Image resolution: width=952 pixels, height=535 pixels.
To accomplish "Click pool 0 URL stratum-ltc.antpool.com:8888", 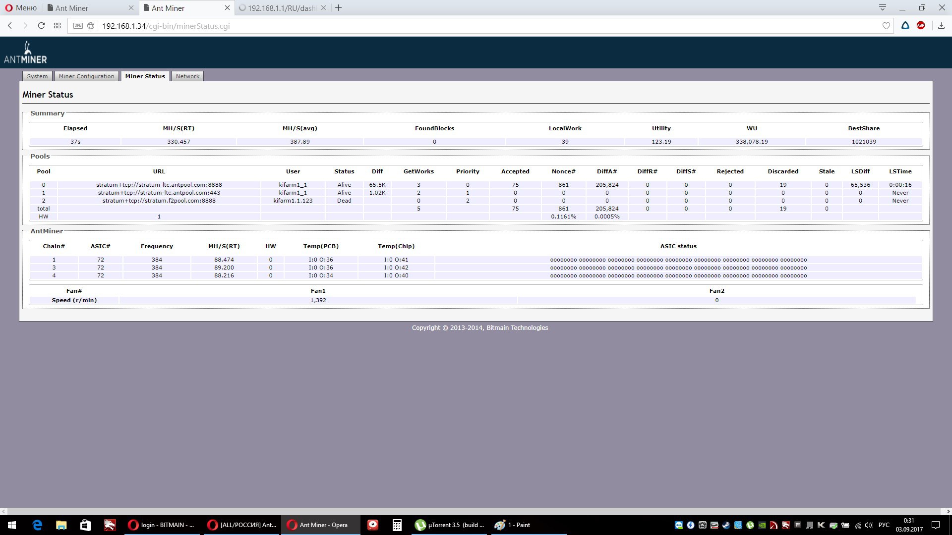I will pyautogui.click(x=159, y=185).
